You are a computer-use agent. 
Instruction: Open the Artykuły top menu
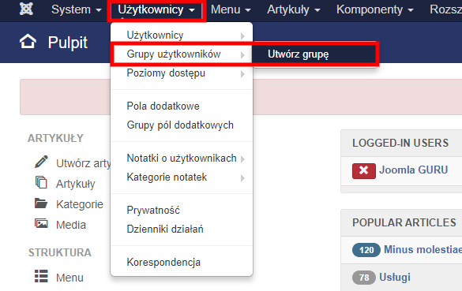[x=294, y=9]
